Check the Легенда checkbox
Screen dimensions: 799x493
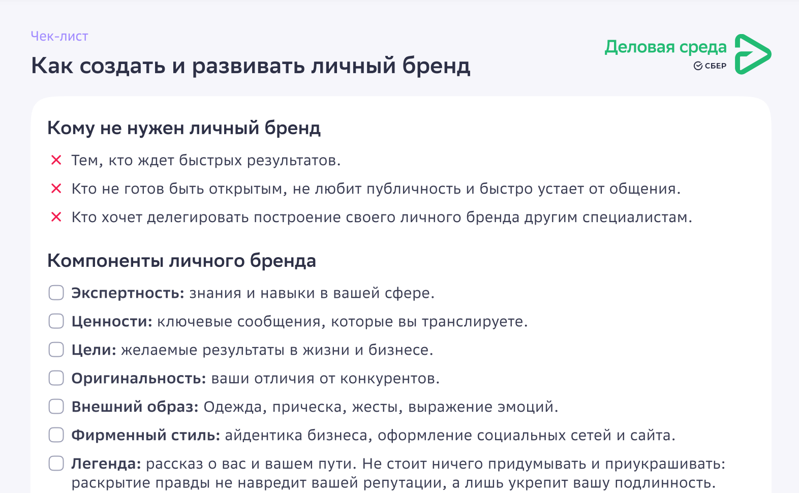(56, 464)
